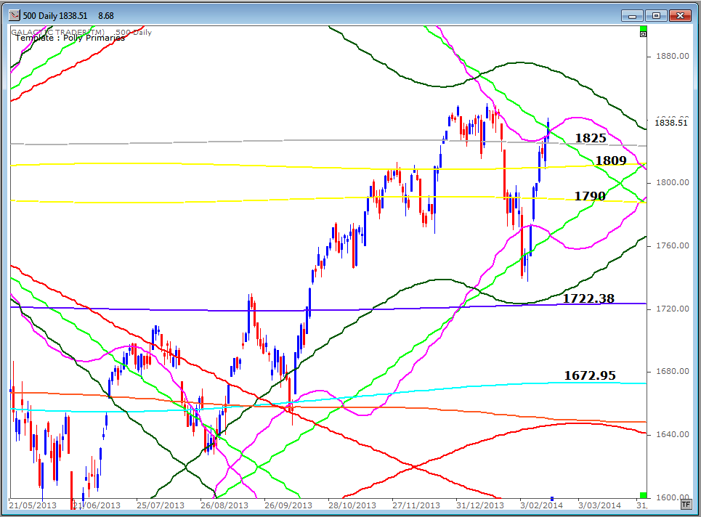Click the current price tag 1838.51 on axis
Screen dimensions: 701x517
tap(671, 123)
